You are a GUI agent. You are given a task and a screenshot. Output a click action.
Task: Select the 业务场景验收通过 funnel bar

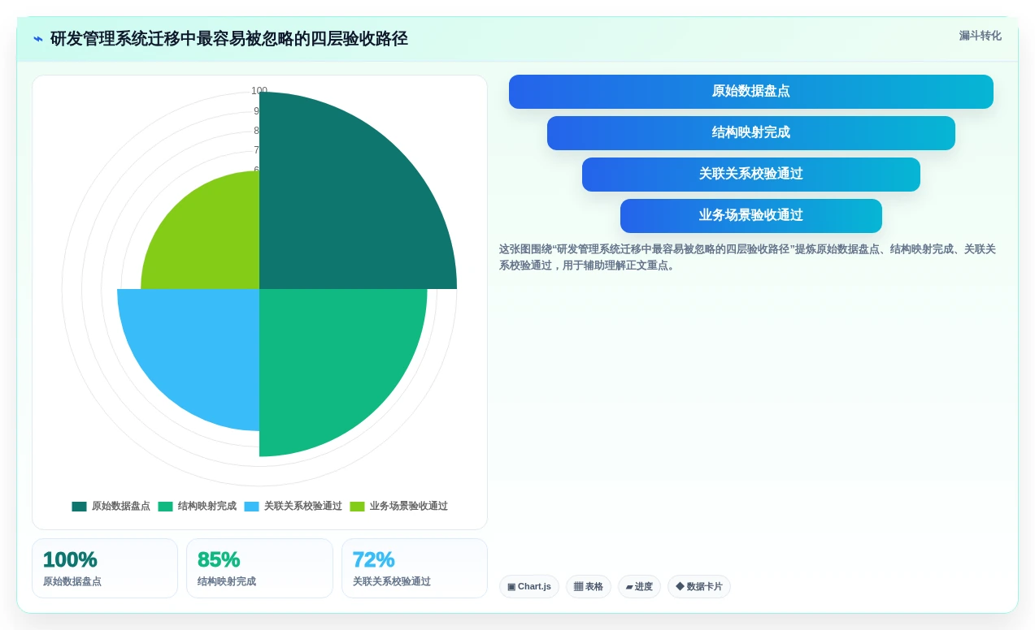tap(751, 216)
